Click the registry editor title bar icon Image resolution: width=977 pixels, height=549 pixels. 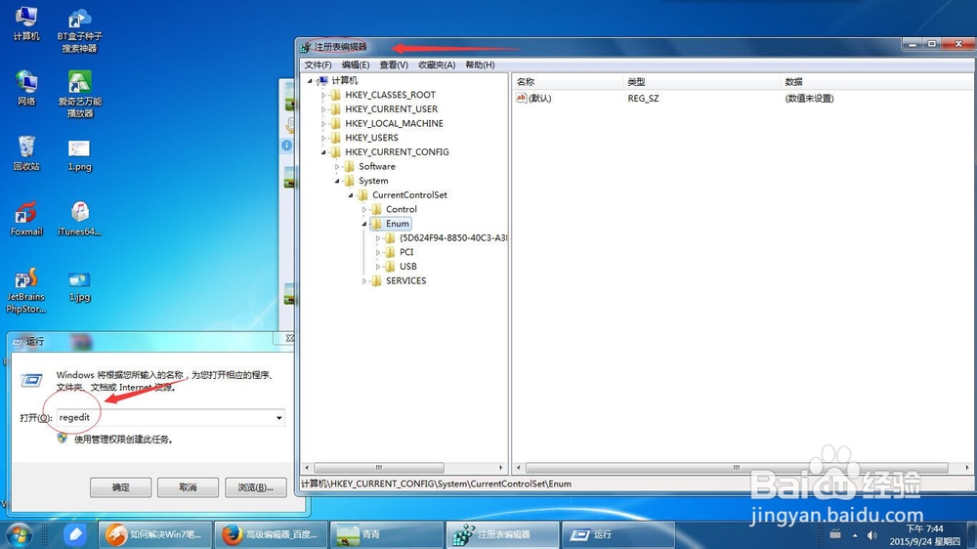[x=305, y=47]
